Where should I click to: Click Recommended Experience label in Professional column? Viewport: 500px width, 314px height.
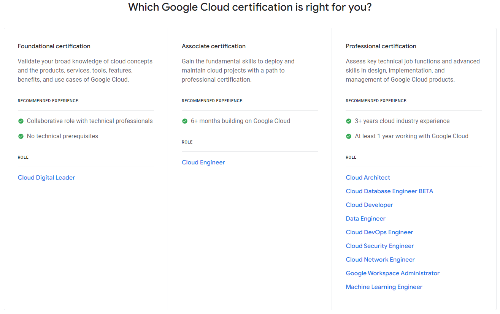[x=376, y=101]
